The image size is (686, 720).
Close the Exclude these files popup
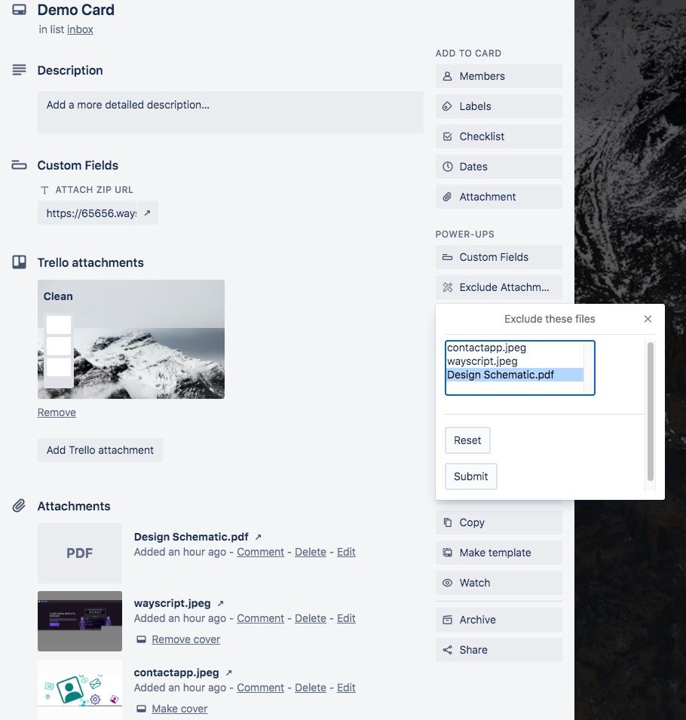648,319
